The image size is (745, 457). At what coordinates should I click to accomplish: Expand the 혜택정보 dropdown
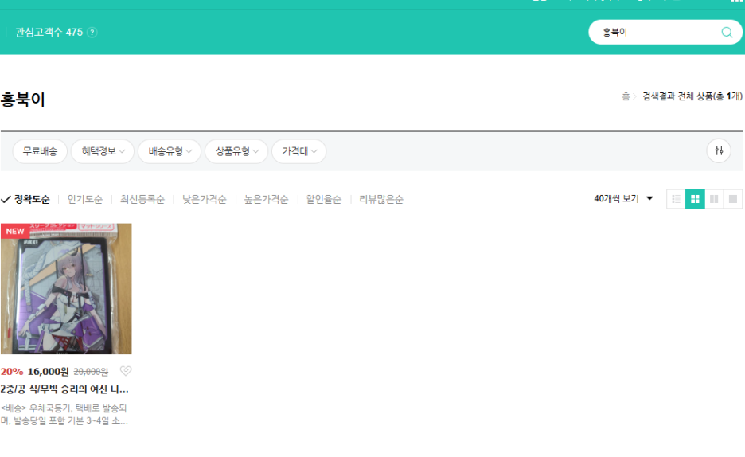pos(103,151)
